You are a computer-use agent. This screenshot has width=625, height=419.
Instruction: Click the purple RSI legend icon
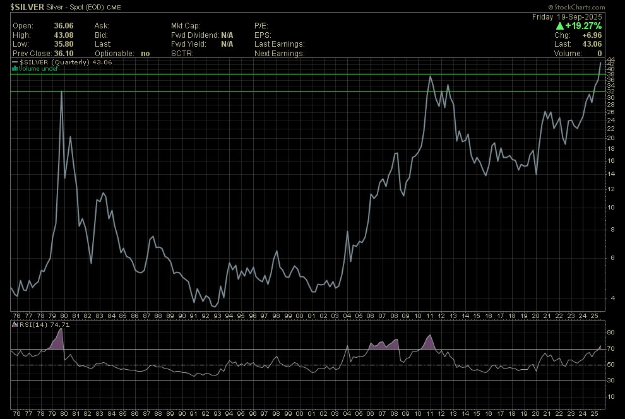click(15, 324)
